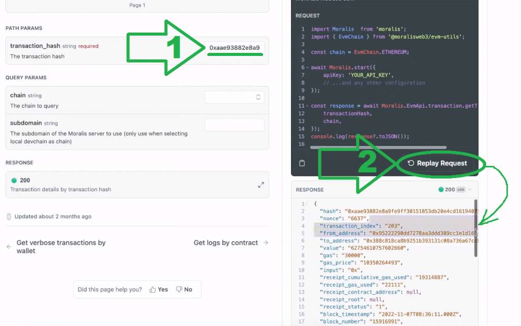Click the Replay Request button
Screen dimensions: 521x326
(x=437, y=163)
